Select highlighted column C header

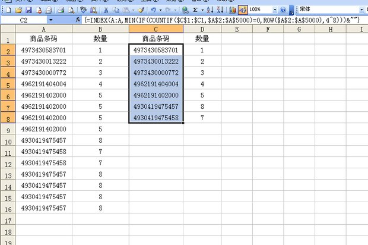pyautogui.click(x=156, y=29)
